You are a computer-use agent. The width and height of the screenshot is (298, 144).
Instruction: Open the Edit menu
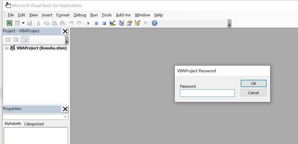click(22, 15)
